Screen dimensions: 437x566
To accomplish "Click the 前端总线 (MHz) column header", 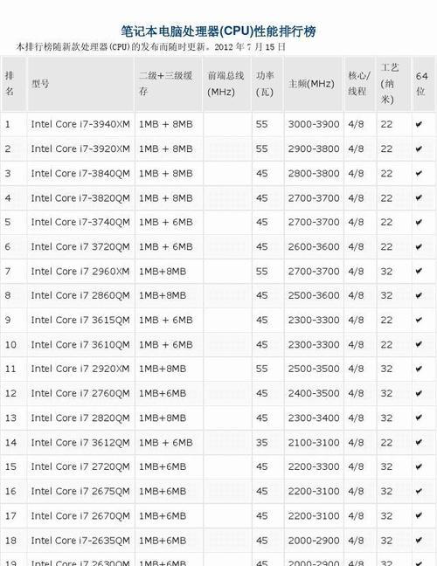I will [225, 83].
